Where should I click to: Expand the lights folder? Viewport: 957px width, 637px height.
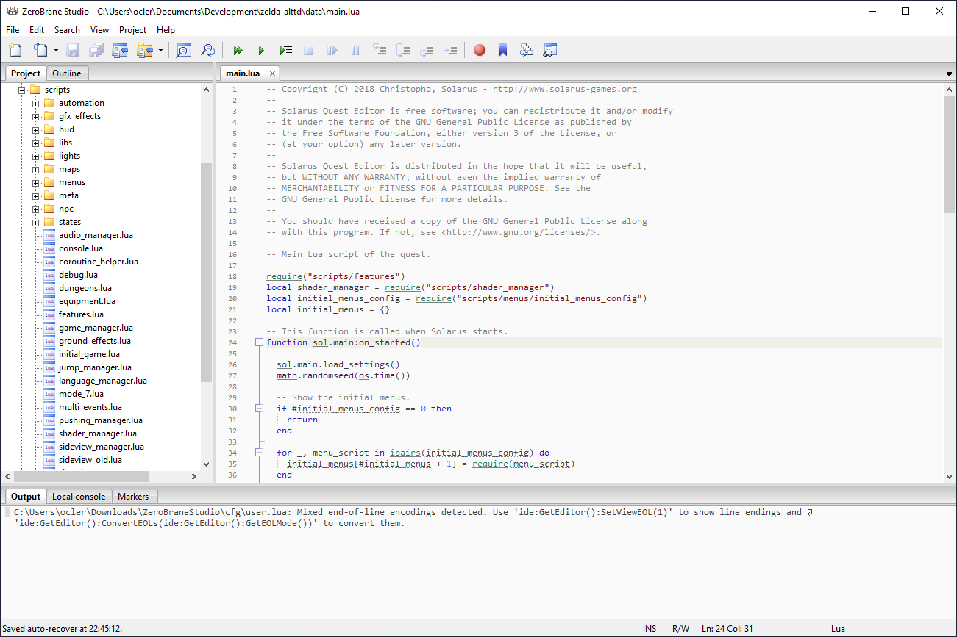(36, 156)
